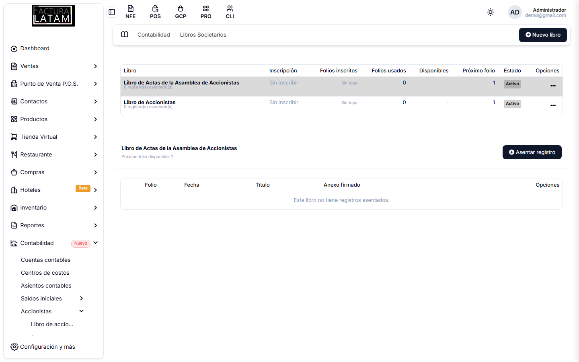Open the CLI shortcut icon
Image resolution: width=579 pixels, height=362 pixels.
230,12
